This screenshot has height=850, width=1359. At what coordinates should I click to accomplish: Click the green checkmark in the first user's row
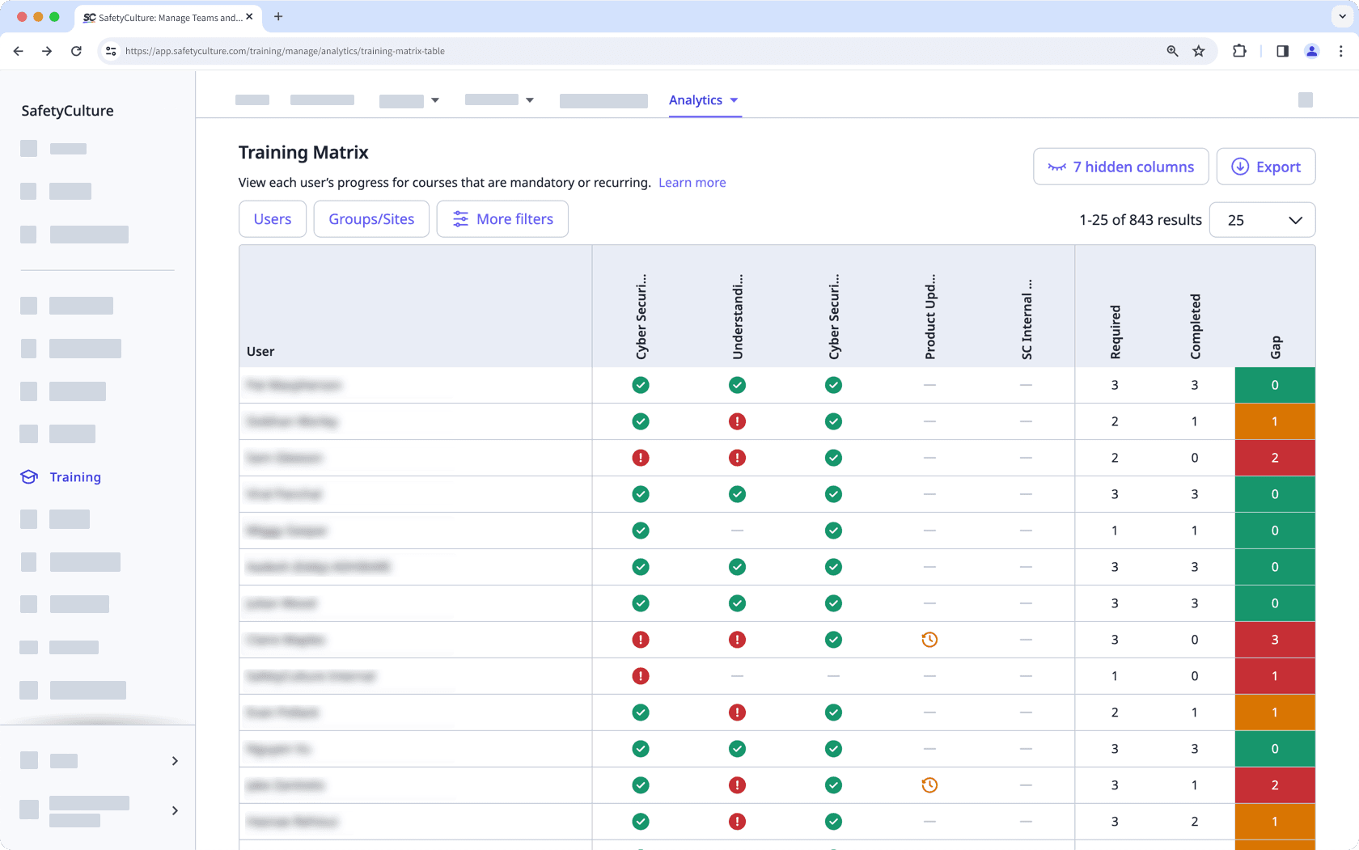point(640,385)
